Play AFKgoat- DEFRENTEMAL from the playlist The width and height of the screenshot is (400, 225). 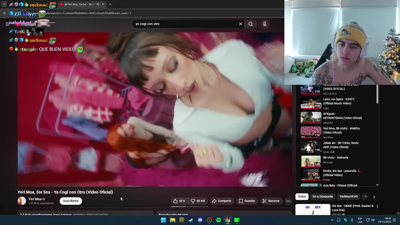pyautogui.click(x=337, y=118)
